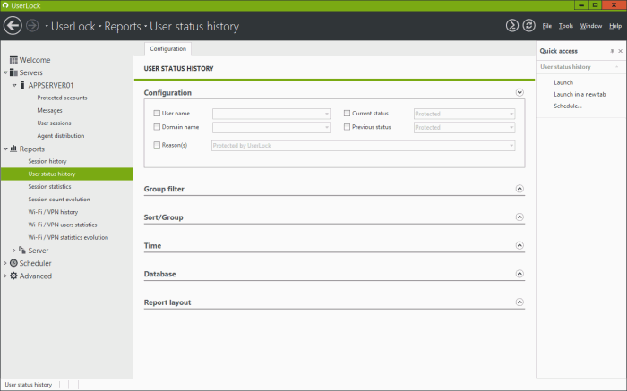Click the Scheduler clock icon
This screenshot has height=391, width=627.
pyautogui.click(x=13, y=263)
